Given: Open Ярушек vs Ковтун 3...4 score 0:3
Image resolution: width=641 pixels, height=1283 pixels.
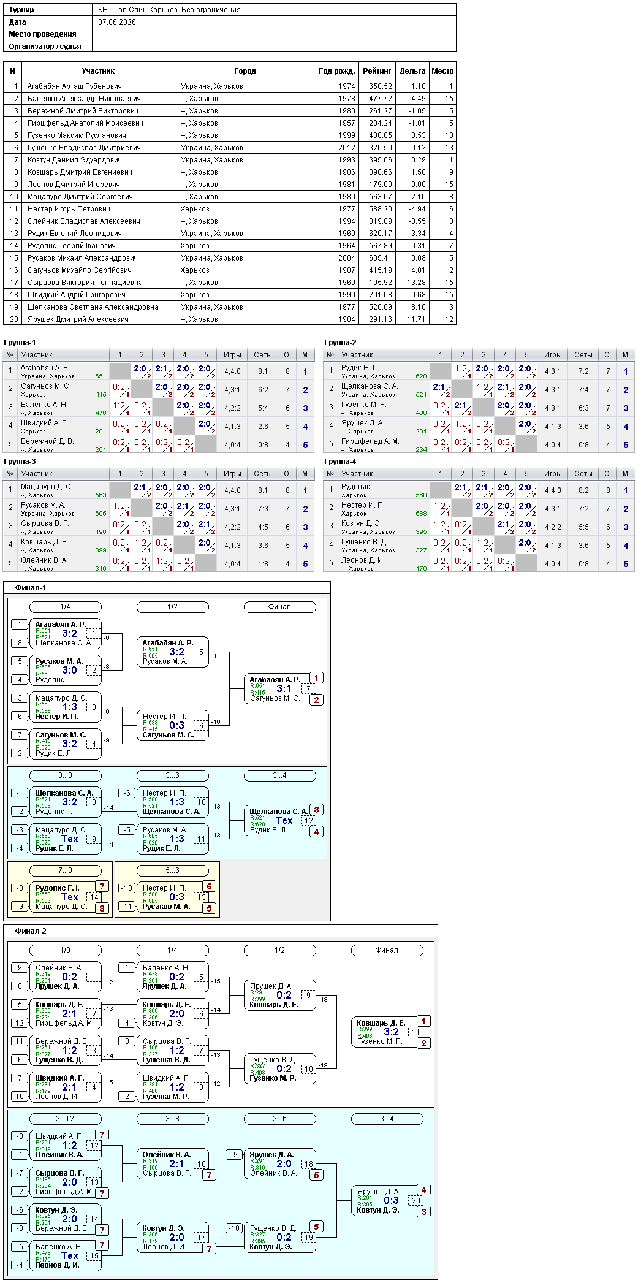Looking at the screenshot, I should tap(391, 1200).
